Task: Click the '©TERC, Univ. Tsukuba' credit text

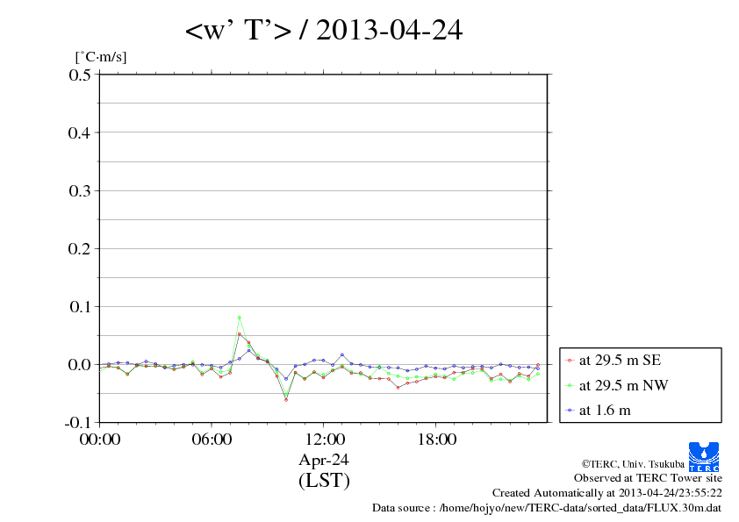Action: [633, 464]
